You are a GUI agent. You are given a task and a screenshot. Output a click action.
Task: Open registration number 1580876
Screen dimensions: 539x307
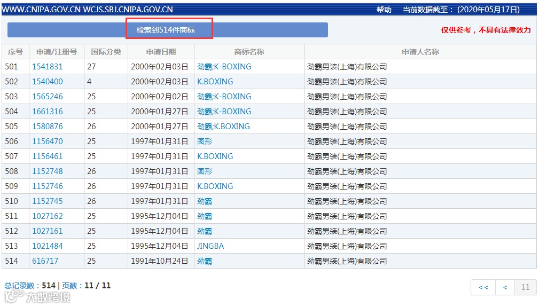coord(48,127)
